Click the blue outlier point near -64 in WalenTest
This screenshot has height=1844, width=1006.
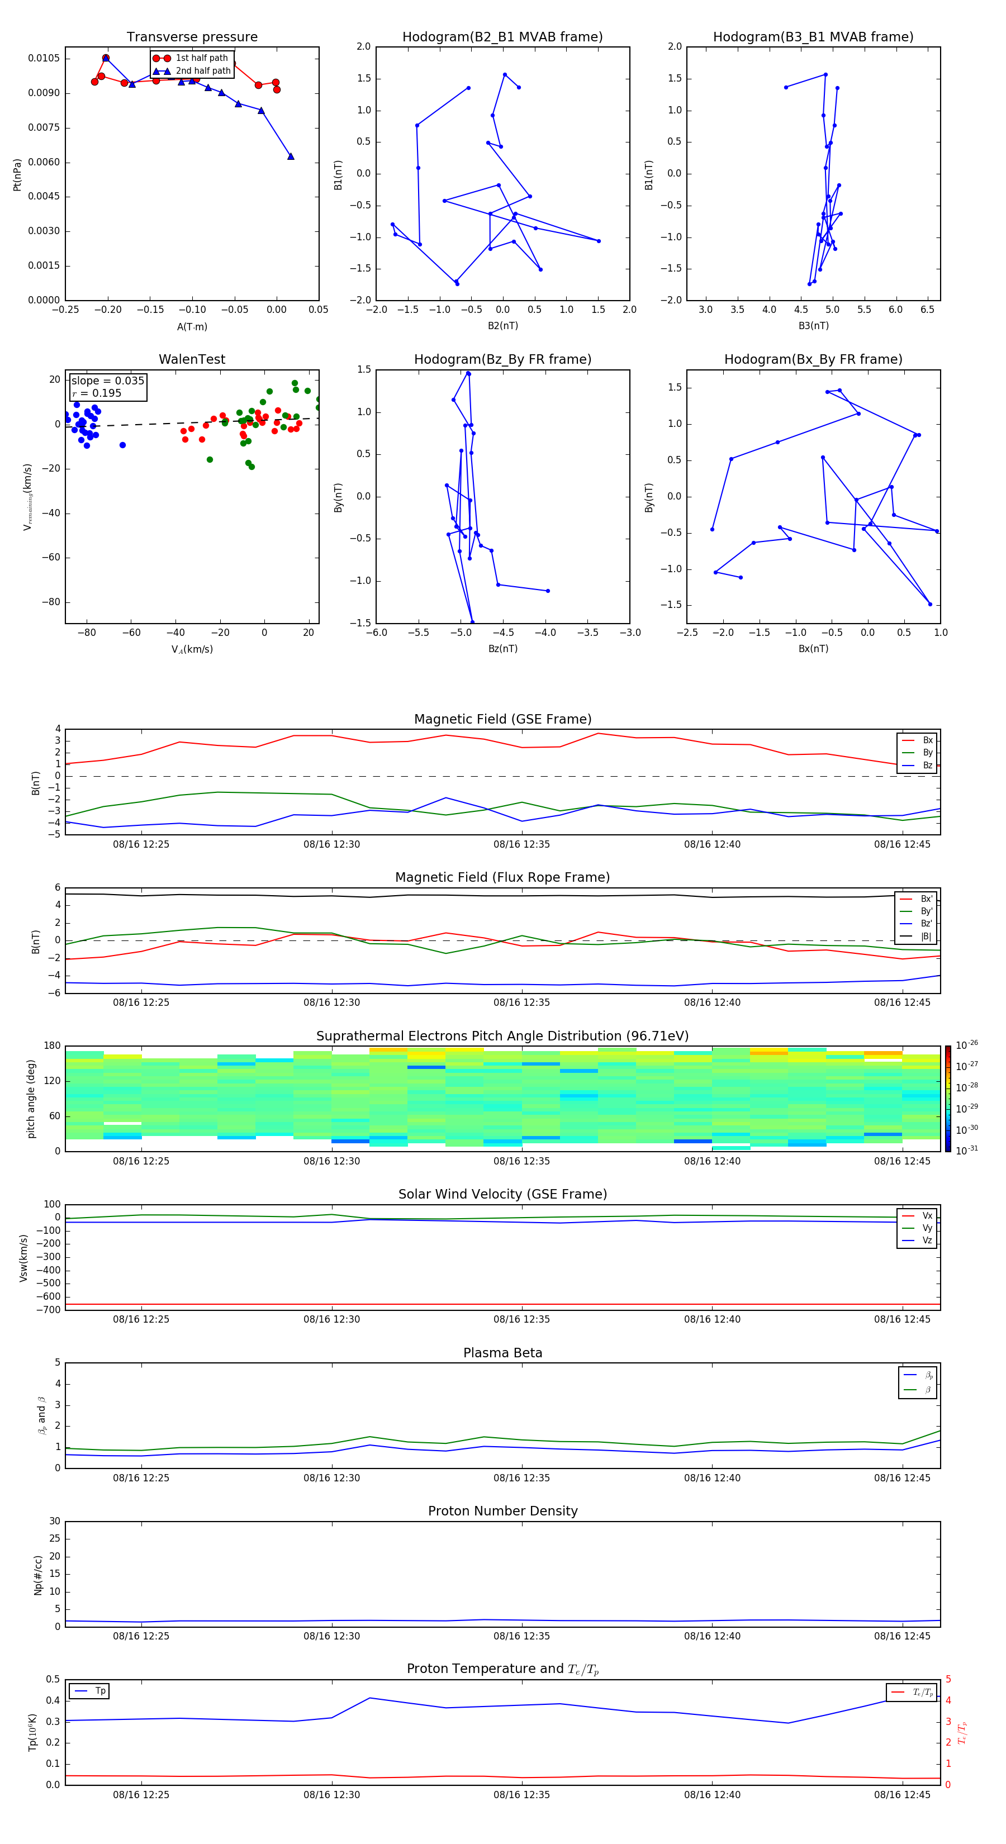click(x=122, y=445)
